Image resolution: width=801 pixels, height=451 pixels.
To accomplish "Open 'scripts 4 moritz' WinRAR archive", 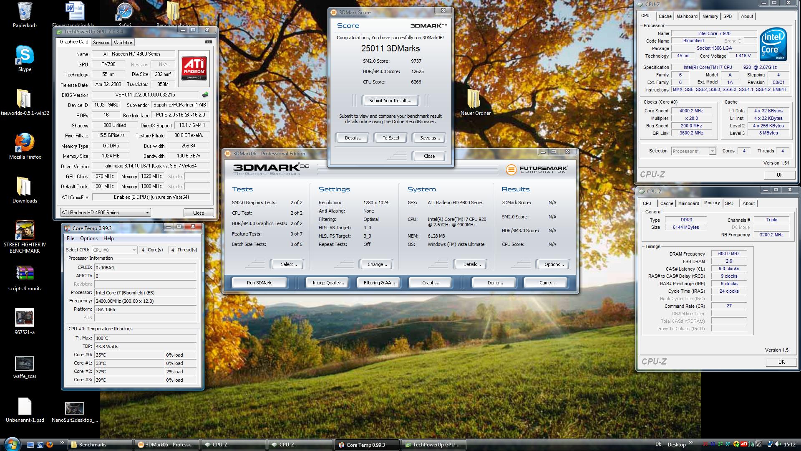I will 25,274.
